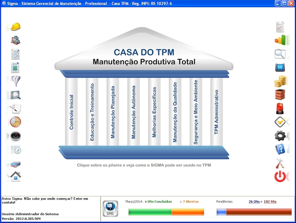Close the Sigma window
The height and width of the screenshot is (223, 296).
[291, 4]
